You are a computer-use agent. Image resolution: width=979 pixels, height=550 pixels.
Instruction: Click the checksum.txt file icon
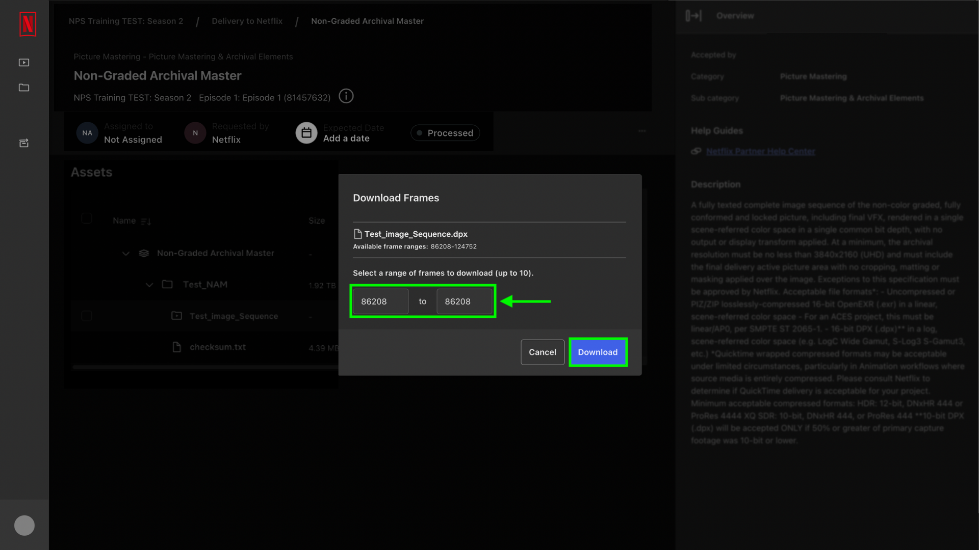[177, 347]
